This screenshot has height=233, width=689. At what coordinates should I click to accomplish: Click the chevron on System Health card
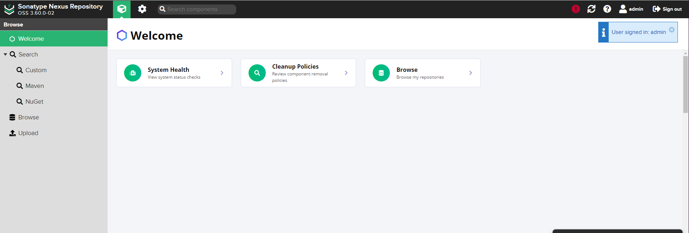tap(222, 73)
